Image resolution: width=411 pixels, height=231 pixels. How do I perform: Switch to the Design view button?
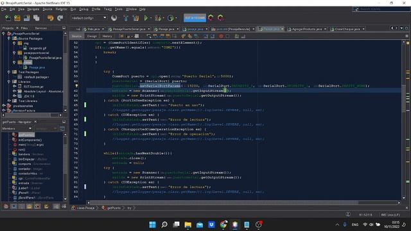point(92,36)
